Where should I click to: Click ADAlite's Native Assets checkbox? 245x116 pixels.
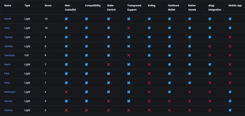pyautogui.click(x=190, y=46)
